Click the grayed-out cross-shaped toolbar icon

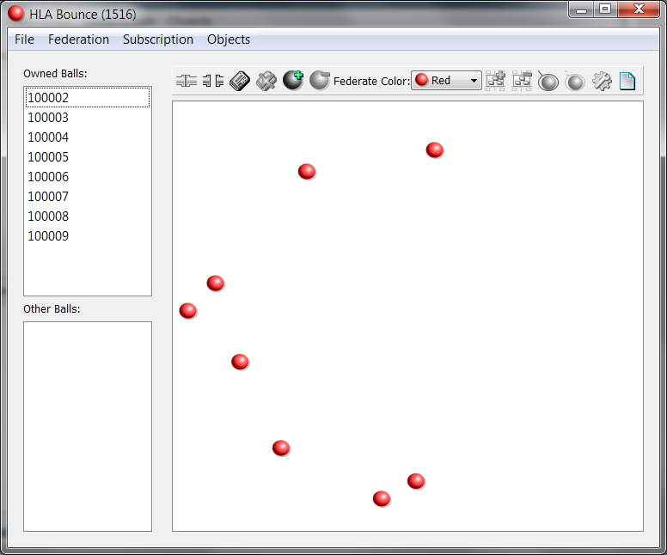[266, 81]
